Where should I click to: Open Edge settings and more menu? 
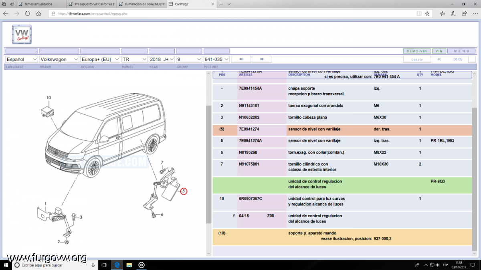475,13
